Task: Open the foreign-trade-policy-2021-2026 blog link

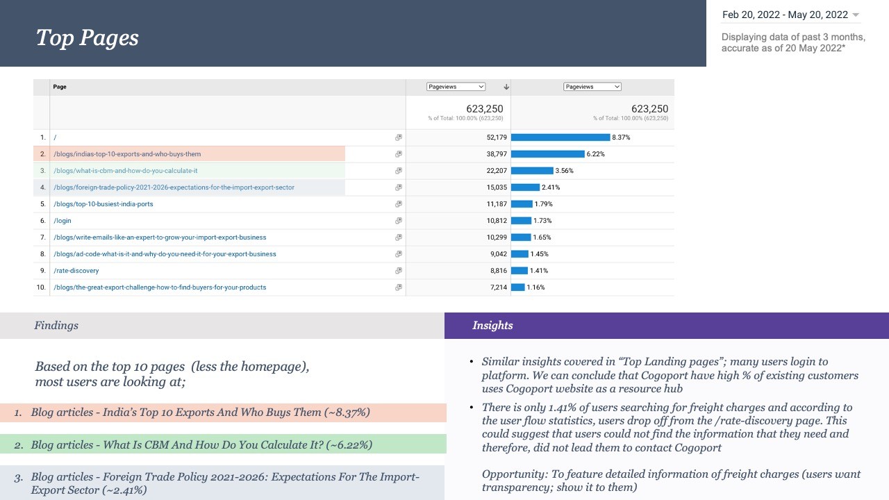Action: pos(174,187)
